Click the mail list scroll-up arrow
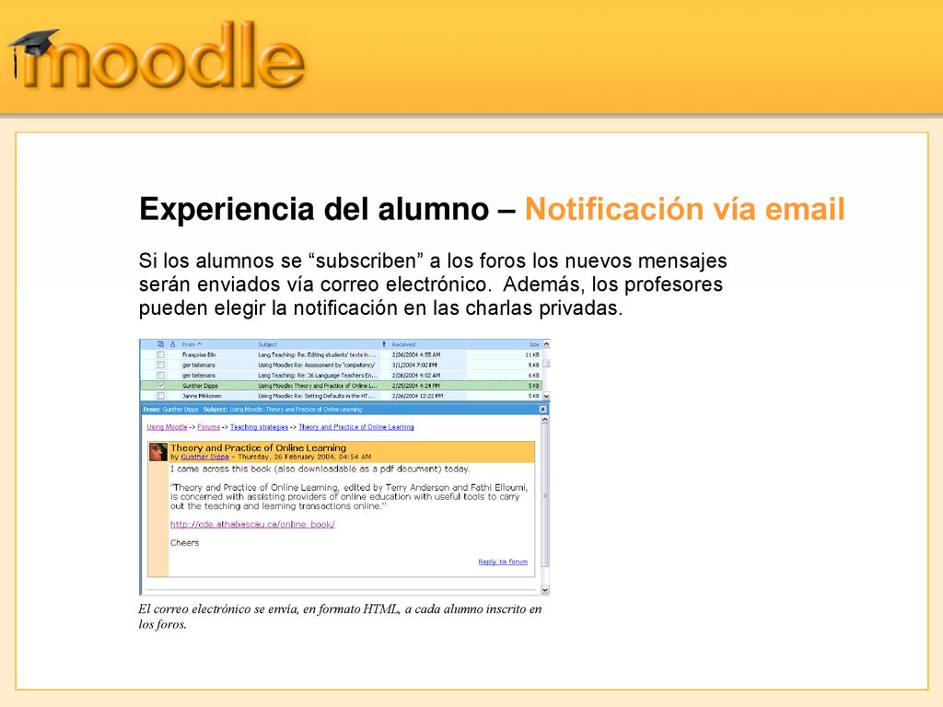The width and height of the screenshot is (943, 707). (x=546, y=344)
